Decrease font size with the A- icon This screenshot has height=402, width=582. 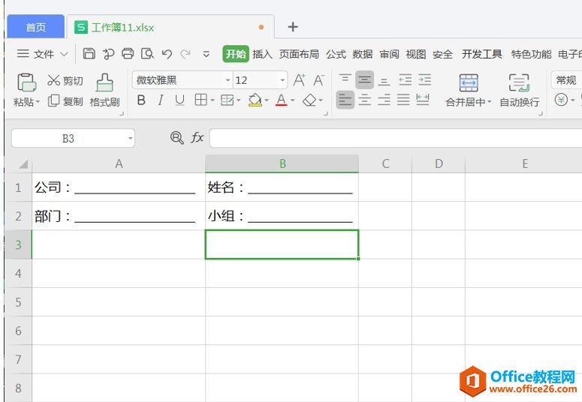318,80
